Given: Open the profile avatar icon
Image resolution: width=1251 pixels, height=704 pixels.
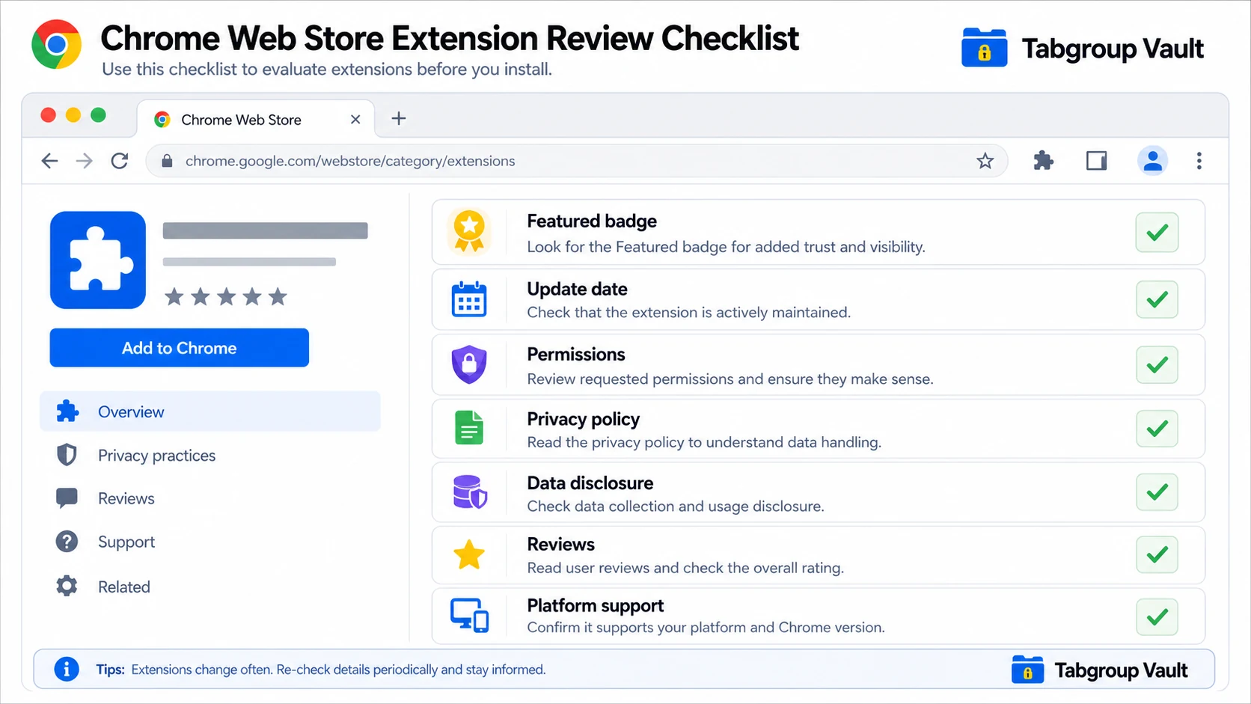Looking at the screenshot, I should coord(1153,161).
